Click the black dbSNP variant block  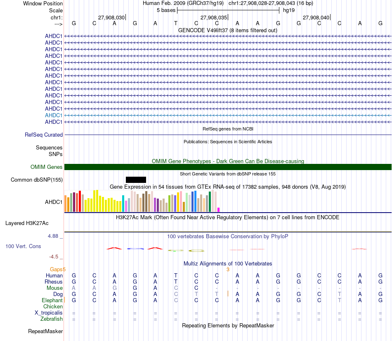136,180
